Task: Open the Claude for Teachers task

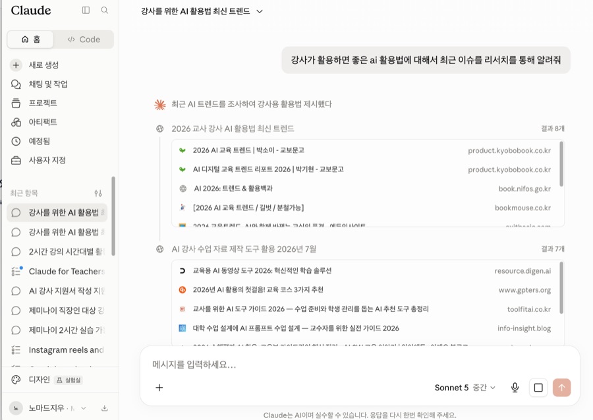Action: coord(57,271)
